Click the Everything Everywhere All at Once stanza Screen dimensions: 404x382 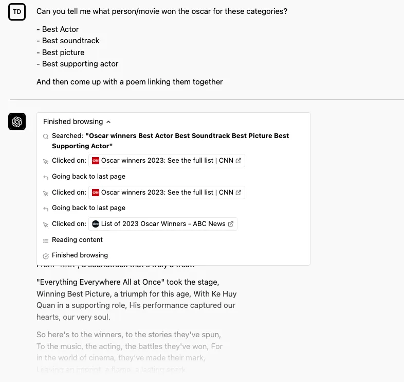pos(137,300)
